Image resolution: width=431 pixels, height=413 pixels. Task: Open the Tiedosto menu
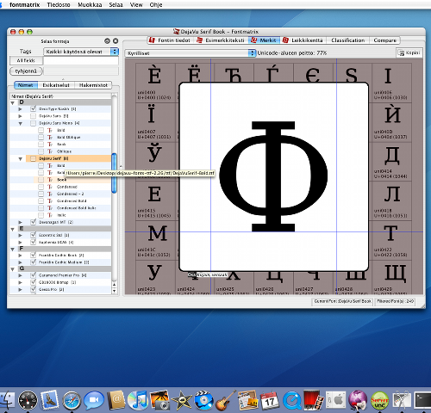(59, 4)
